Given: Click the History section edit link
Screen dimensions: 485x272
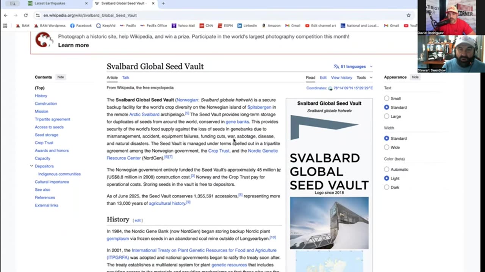Looking at the screenshot, I should 138,220.
